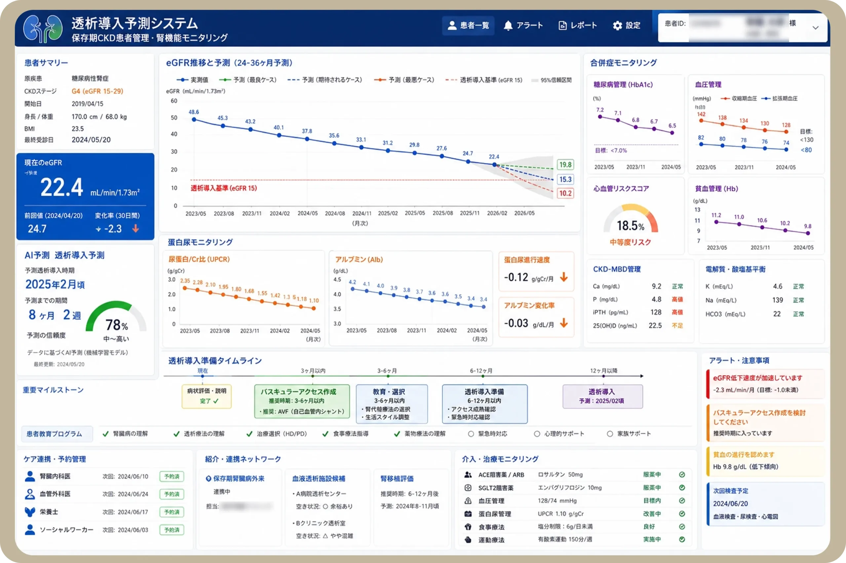Click the SGLT2阻害薬 row icon
Screen dimensions: 846x563
[468, 488]
